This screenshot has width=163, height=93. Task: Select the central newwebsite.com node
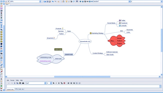pyautogui.click(x=85, y=41)
